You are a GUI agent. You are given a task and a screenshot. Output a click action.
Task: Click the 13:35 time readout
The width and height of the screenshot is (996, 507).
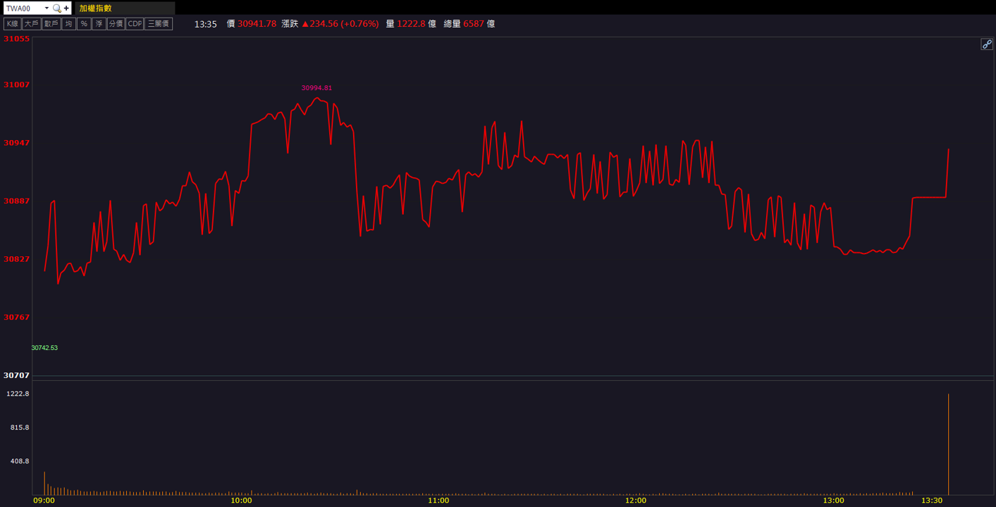pyautogui.click(x=205, y=24)
